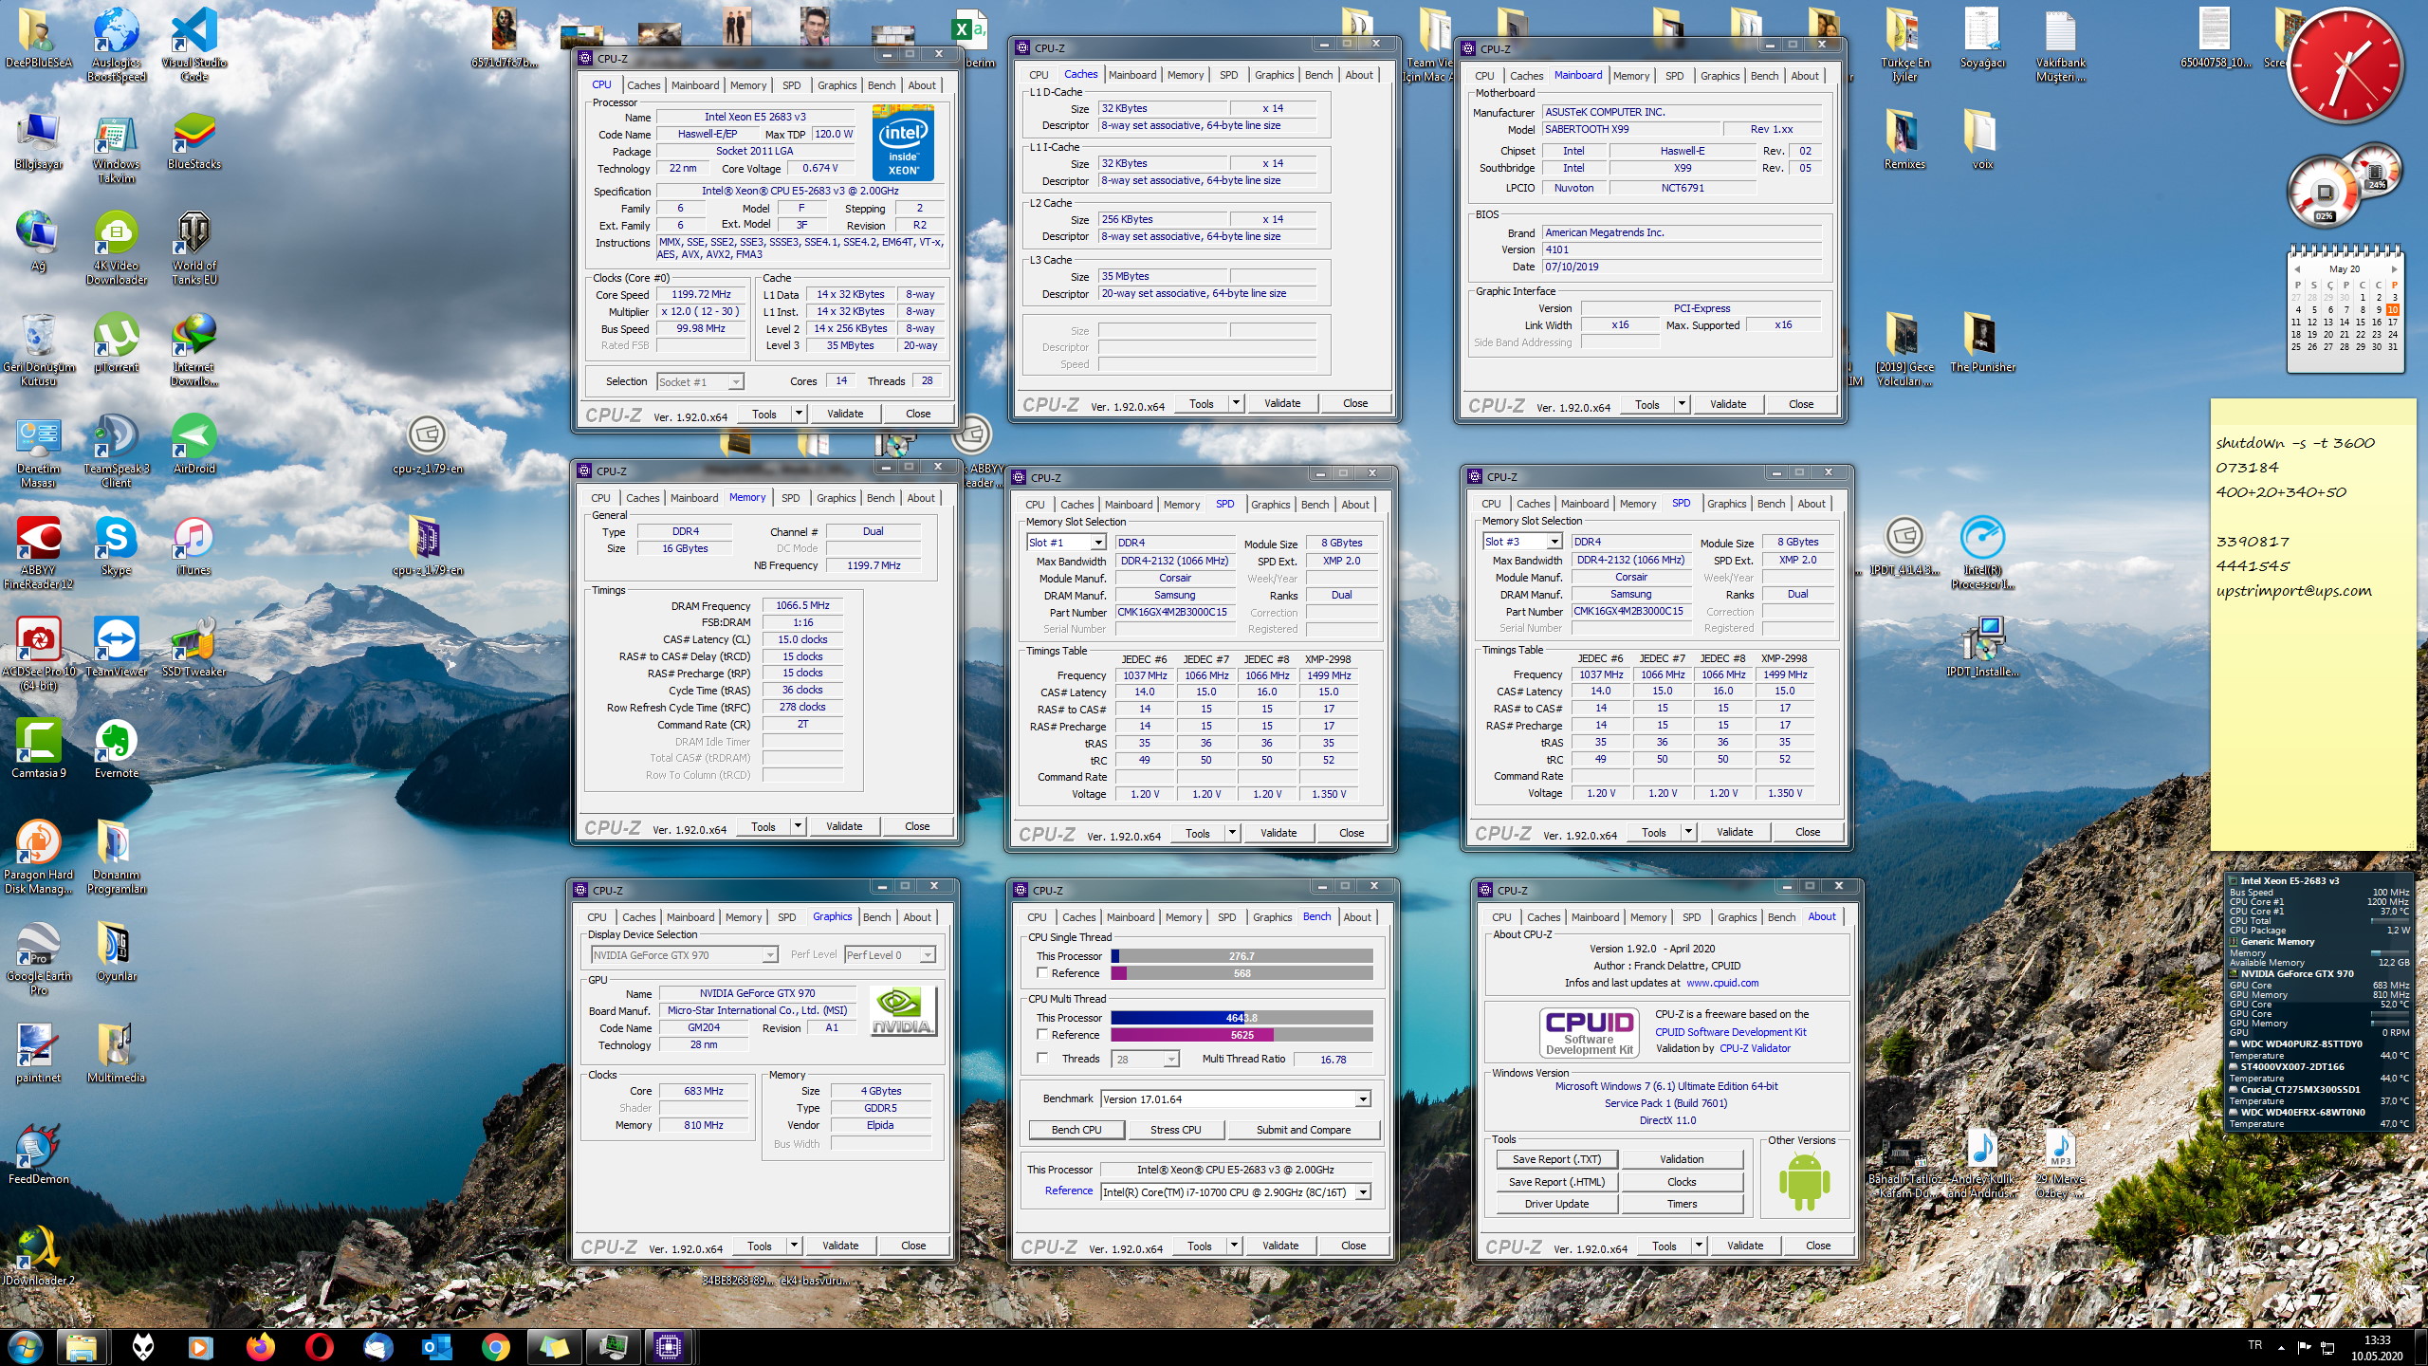
Task: Enable Reference checkbox under CPU Multi Thread
Action: pos(1043,1035)
